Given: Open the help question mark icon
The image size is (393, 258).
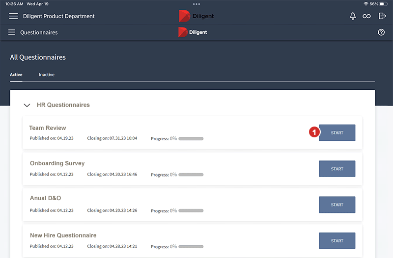Looking at the screenshot, I should click(381, 32).
